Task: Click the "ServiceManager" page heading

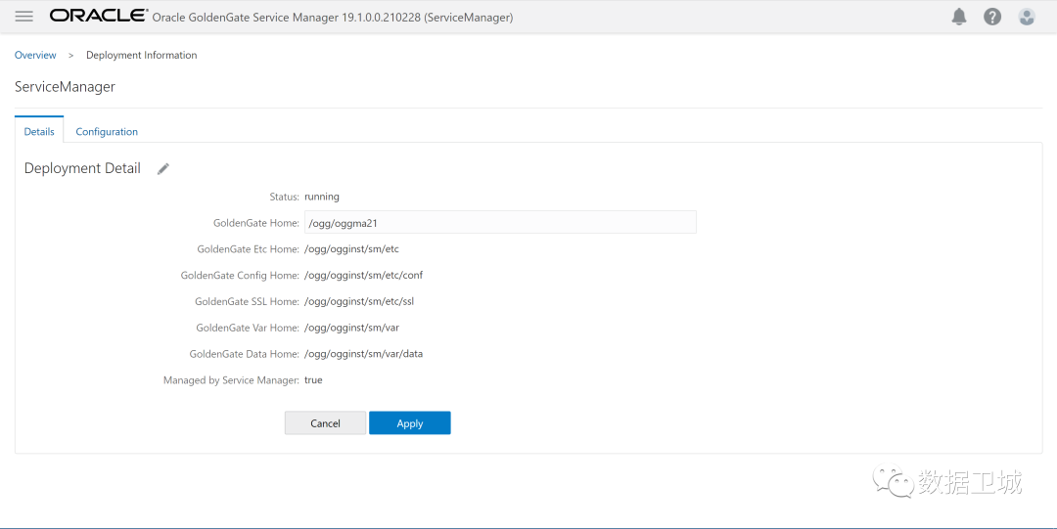Action: coord(65,87)
